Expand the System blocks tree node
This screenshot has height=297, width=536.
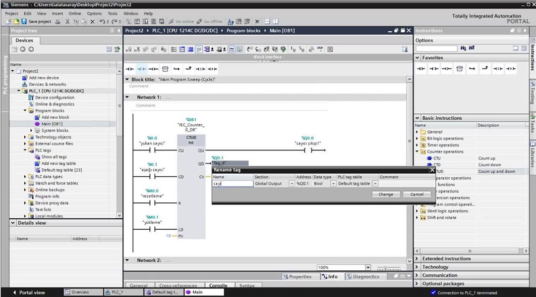click(x=31, y=130)
